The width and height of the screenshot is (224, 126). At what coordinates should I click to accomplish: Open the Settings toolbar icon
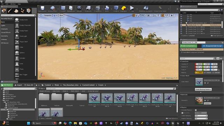pyautogui.click(x=79, y=9)
